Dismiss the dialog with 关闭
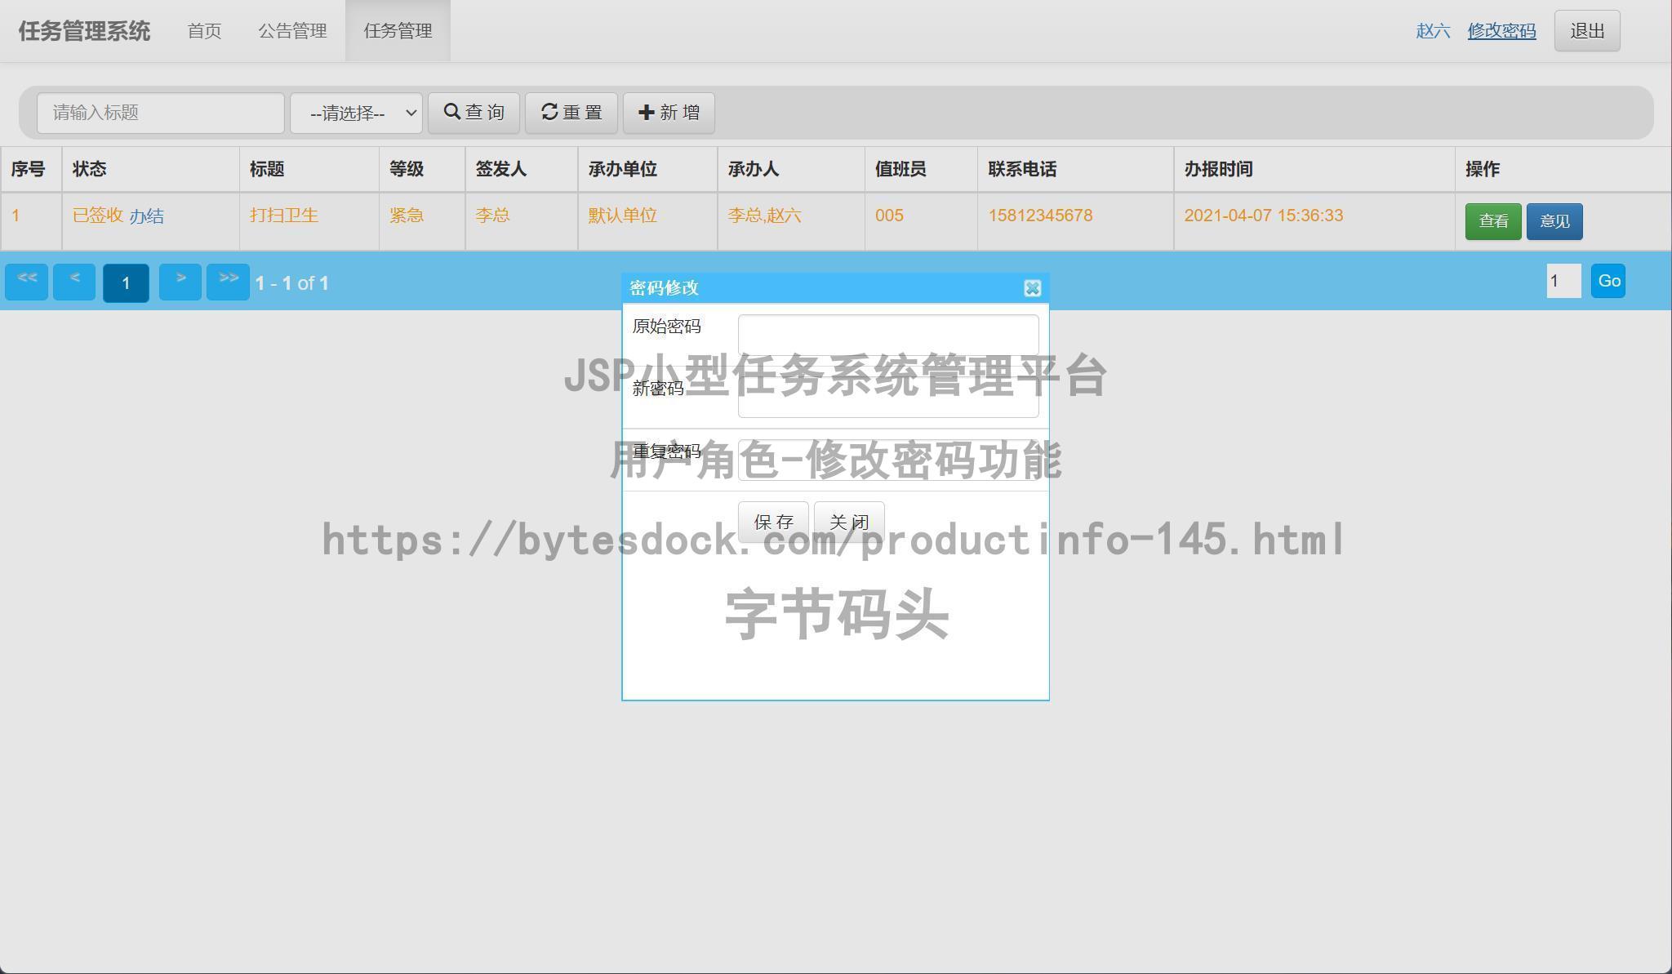Screen dimensions: 1672x974 coord(849,521)
